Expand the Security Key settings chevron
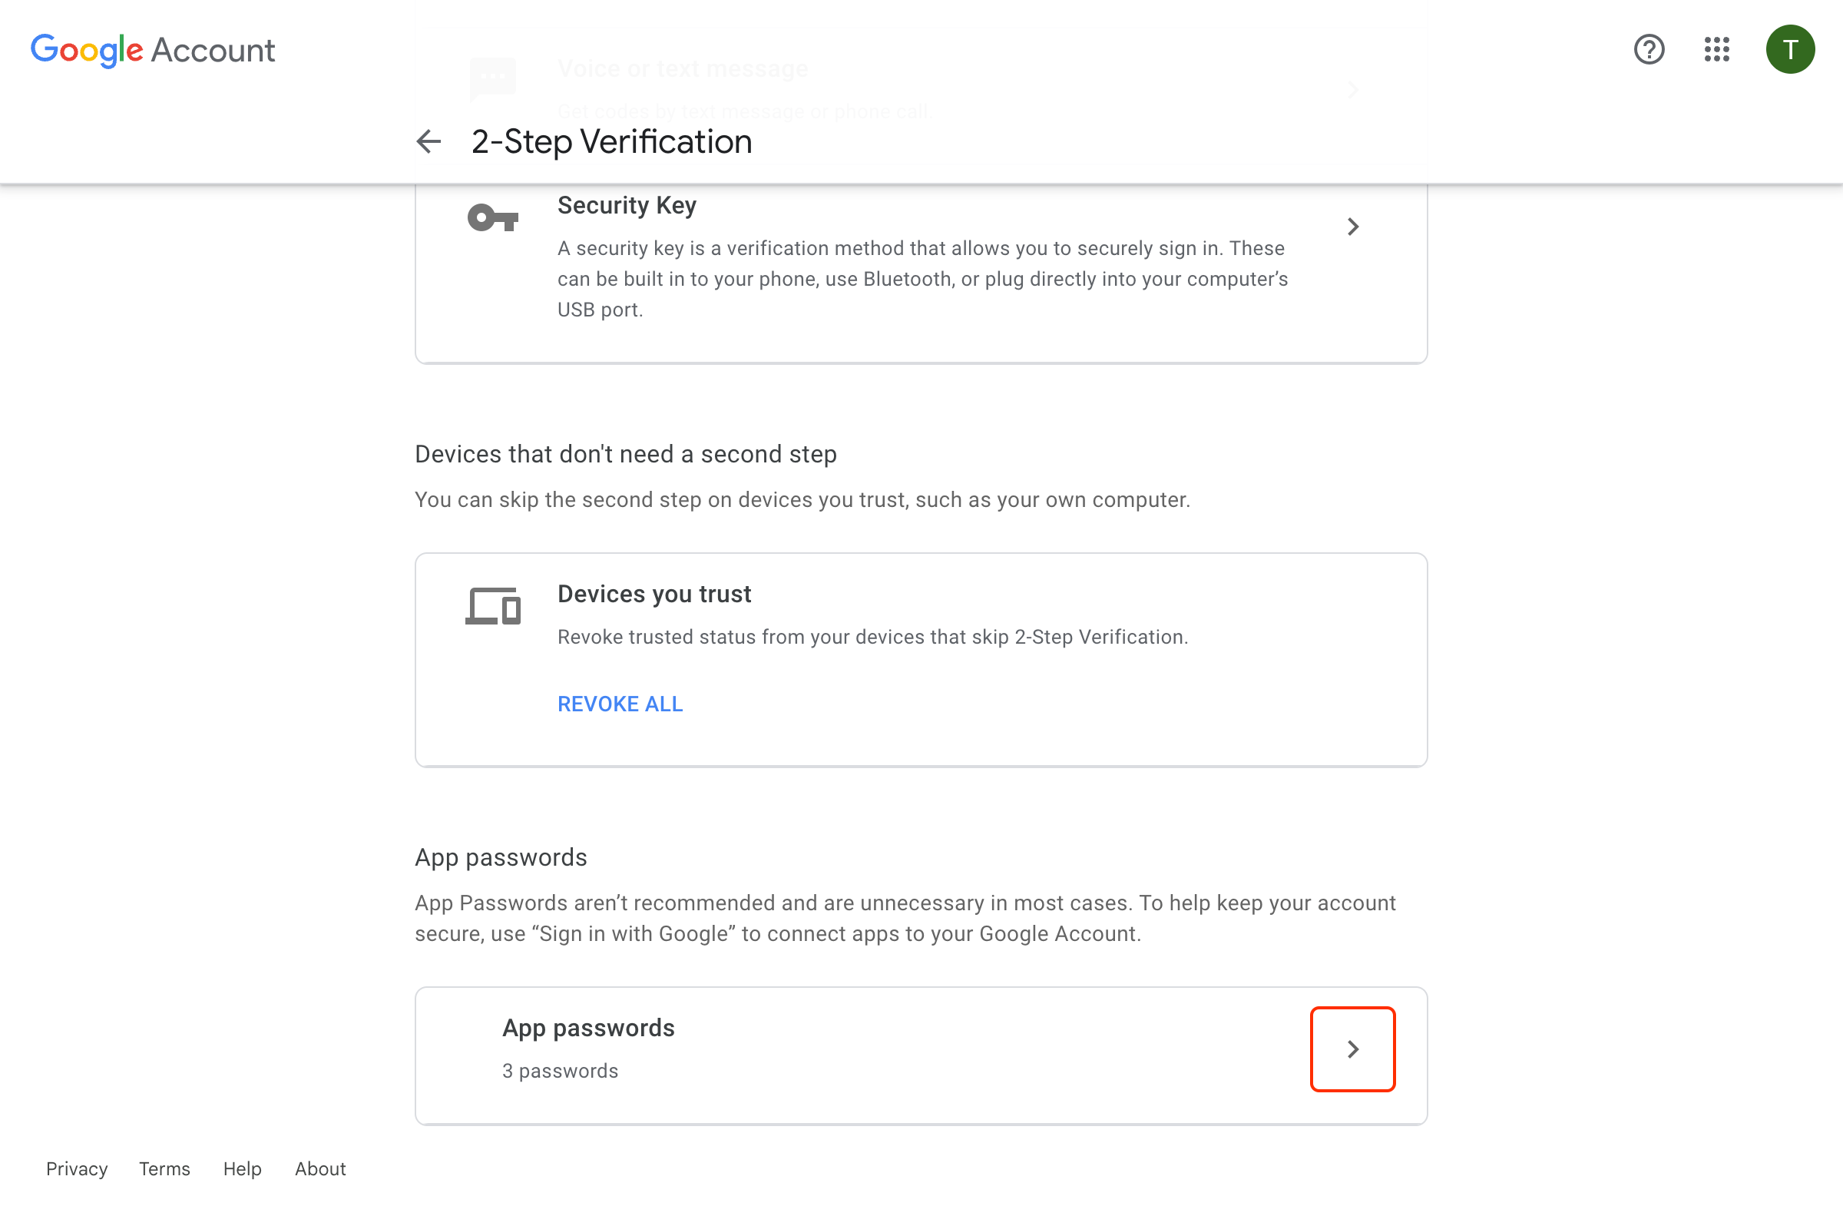The height and width of the screenshot is (1206, 1843). pos(1353,226)
